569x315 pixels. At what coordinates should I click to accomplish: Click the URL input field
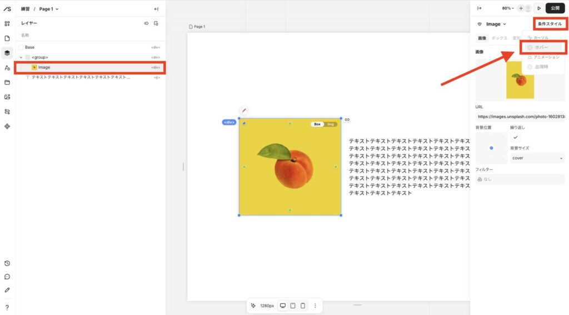[x=520, y=117]
